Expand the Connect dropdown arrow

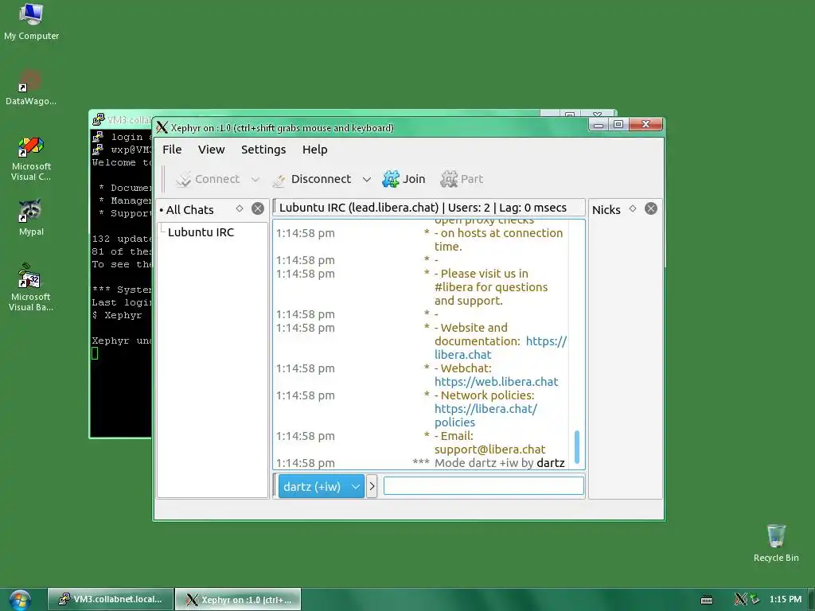coord(255,179)
